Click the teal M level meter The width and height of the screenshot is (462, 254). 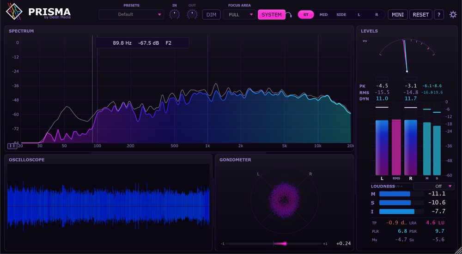click(427, 149)
